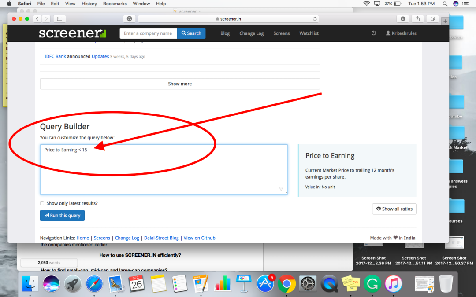Click Run this query button
This screenshot has height=297, width=476.
coord(62,216)
